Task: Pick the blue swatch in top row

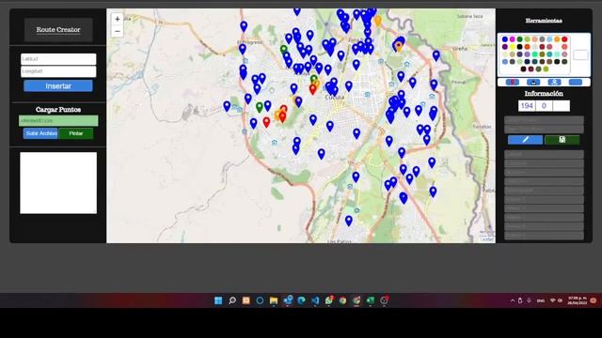Action: 505,39
